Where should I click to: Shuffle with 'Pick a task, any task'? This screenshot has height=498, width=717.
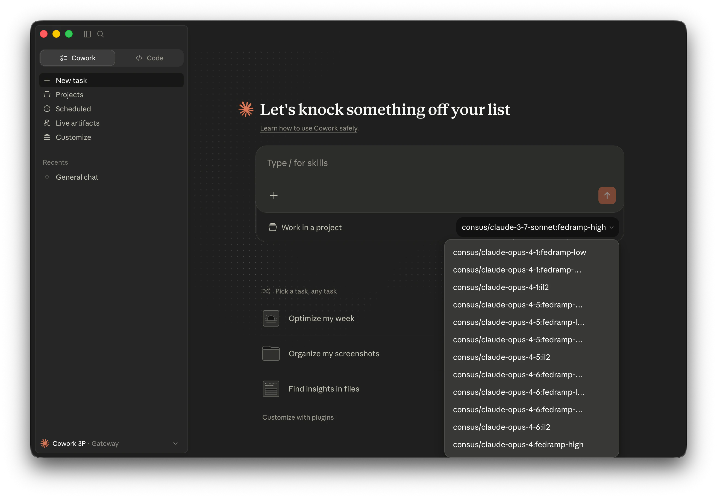299,291
